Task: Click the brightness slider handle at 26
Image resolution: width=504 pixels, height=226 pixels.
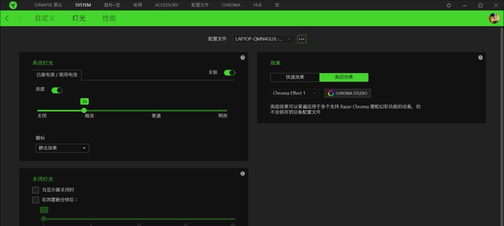Action: [x=84, y=111]
